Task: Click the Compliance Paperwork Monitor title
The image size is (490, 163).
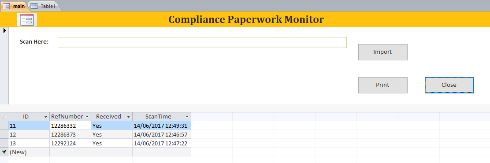Action: click(246, 20)
